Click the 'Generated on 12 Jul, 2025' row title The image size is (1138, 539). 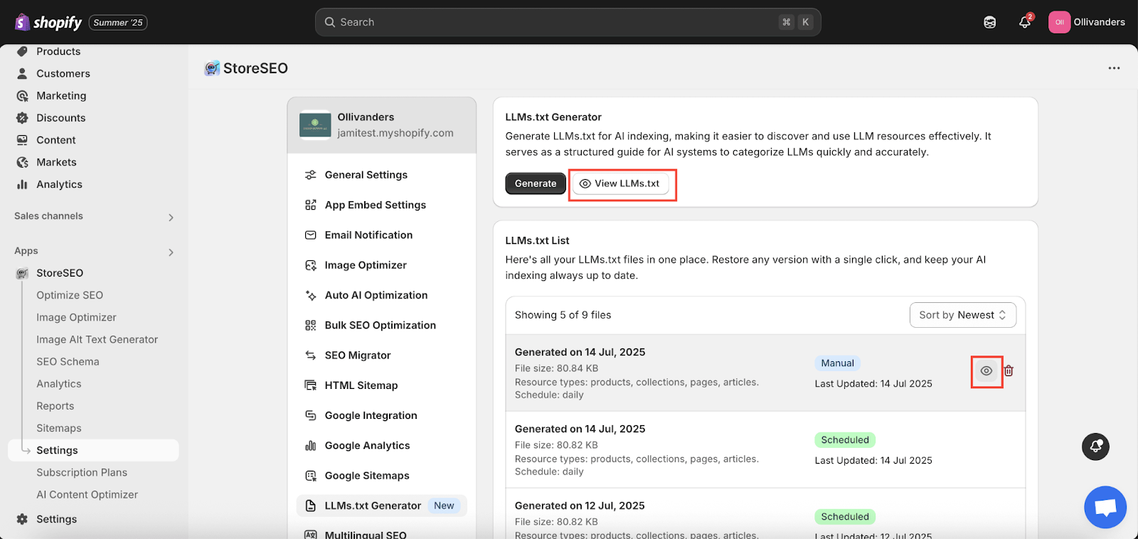[580, 506]
